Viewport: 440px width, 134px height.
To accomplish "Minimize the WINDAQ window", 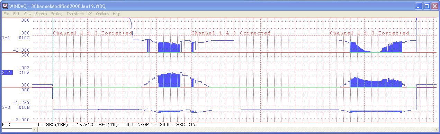I will [419, 6].
